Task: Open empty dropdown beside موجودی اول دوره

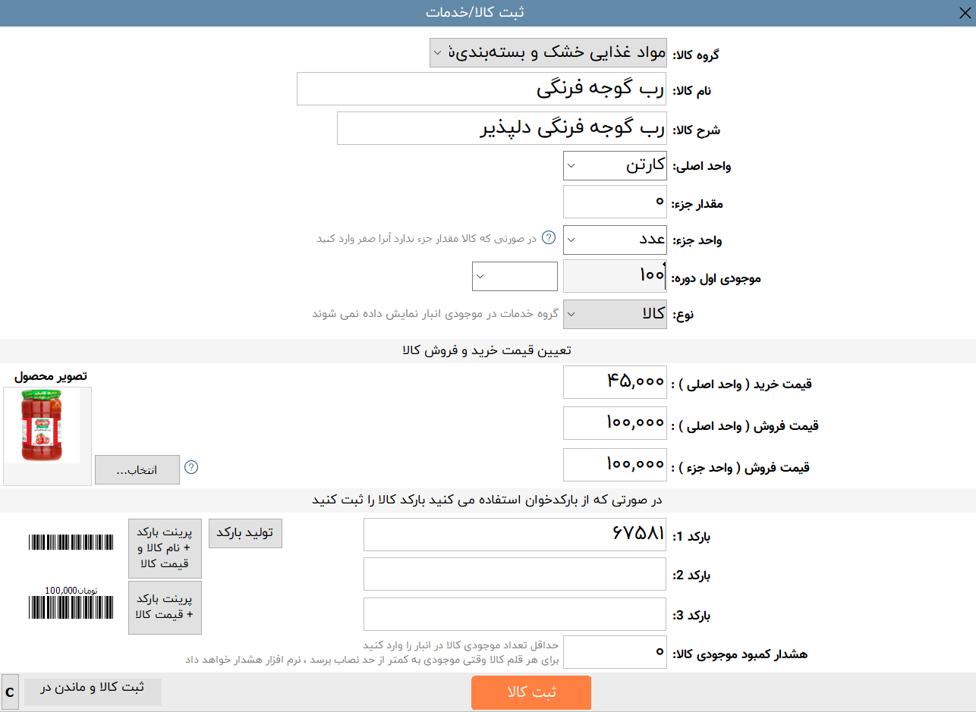Action: (x=515, y=276)
